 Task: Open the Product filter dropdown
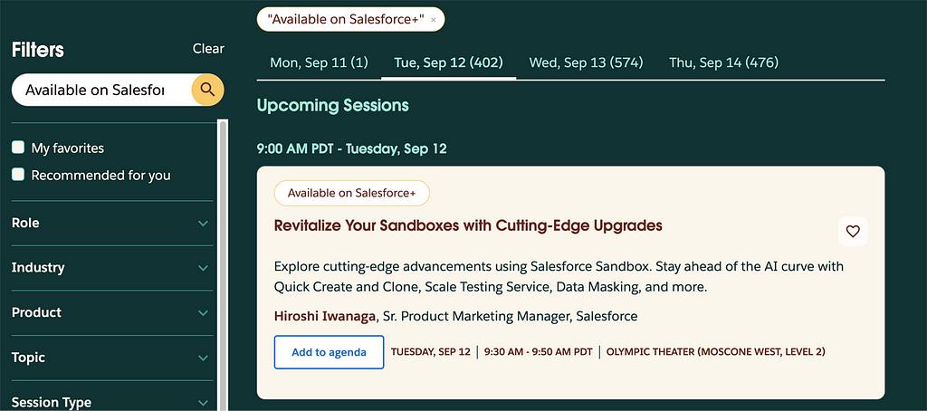pyautogui.click(x=202, y=313)
